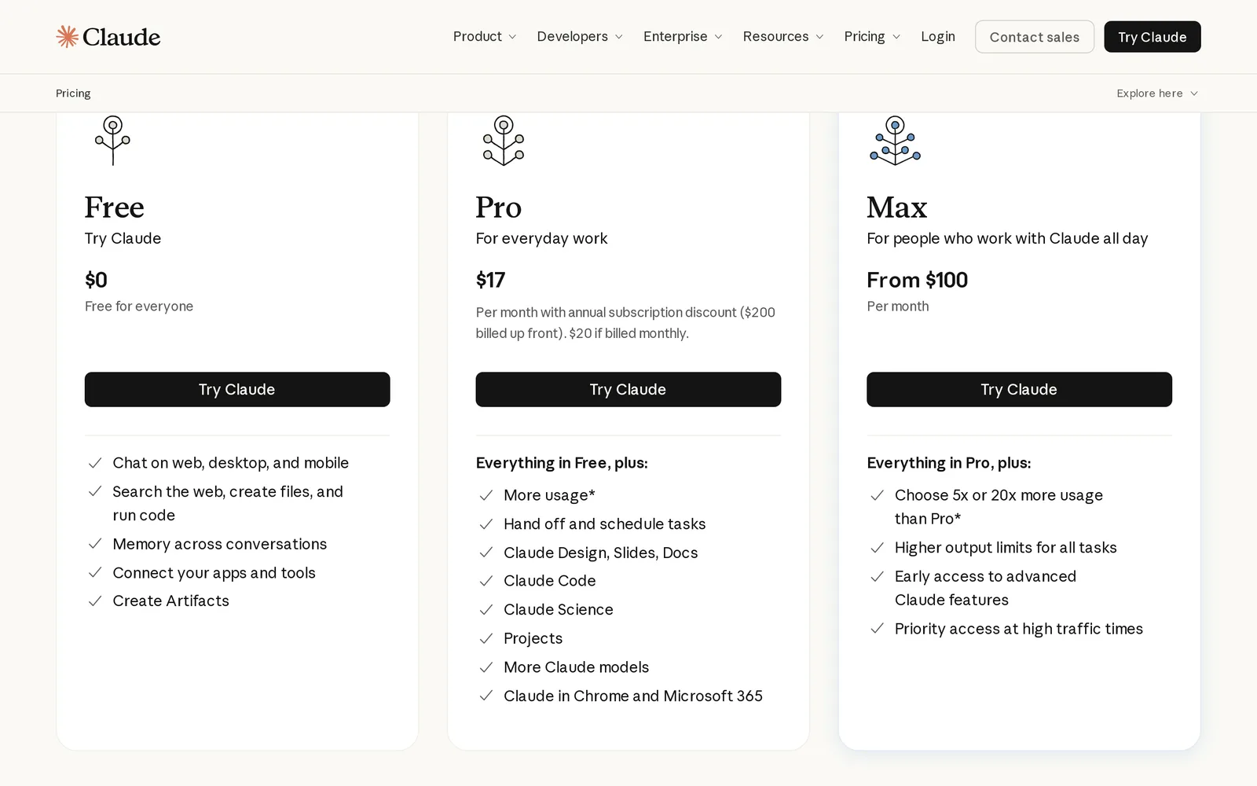Image resolution: width=1257 pixels, height=786 pixels.
Task: Click checkmark beside Hand off and schedule tasks
Action: tap(486, 523)
